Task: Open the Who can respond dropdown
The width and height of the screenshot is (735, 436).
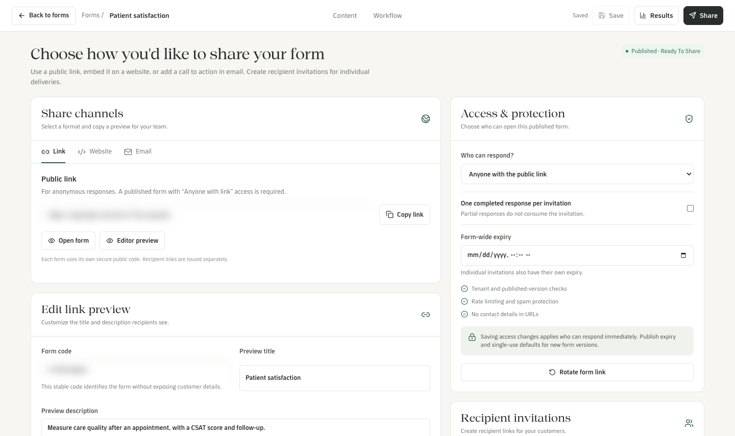Action: tap(577, 174)
